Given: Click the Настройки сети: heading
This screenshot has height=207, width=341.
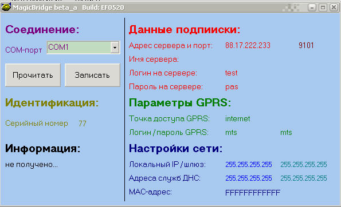Looking at the screenshot, I should 176,149.
